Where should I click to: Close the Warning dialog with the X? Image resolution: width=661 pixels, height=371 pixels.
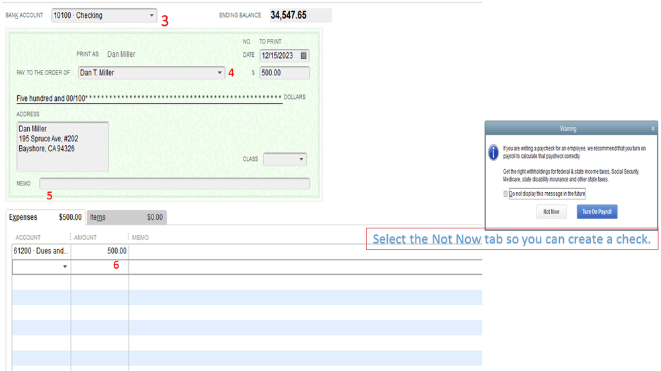pos(652,129)
